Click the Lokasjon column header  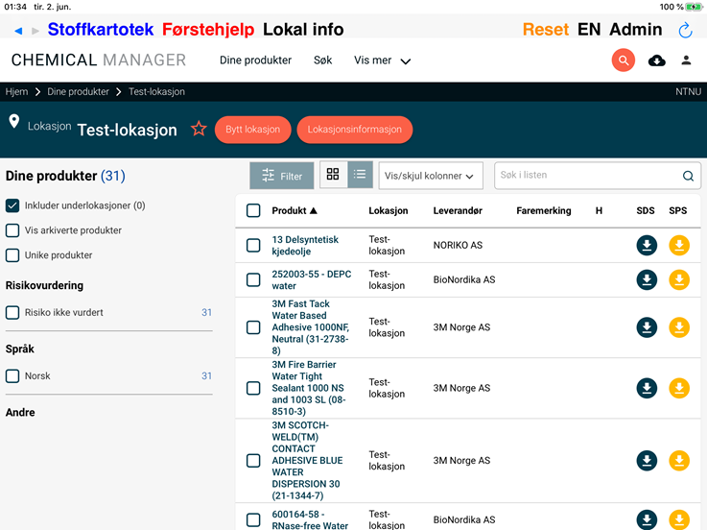389,210
